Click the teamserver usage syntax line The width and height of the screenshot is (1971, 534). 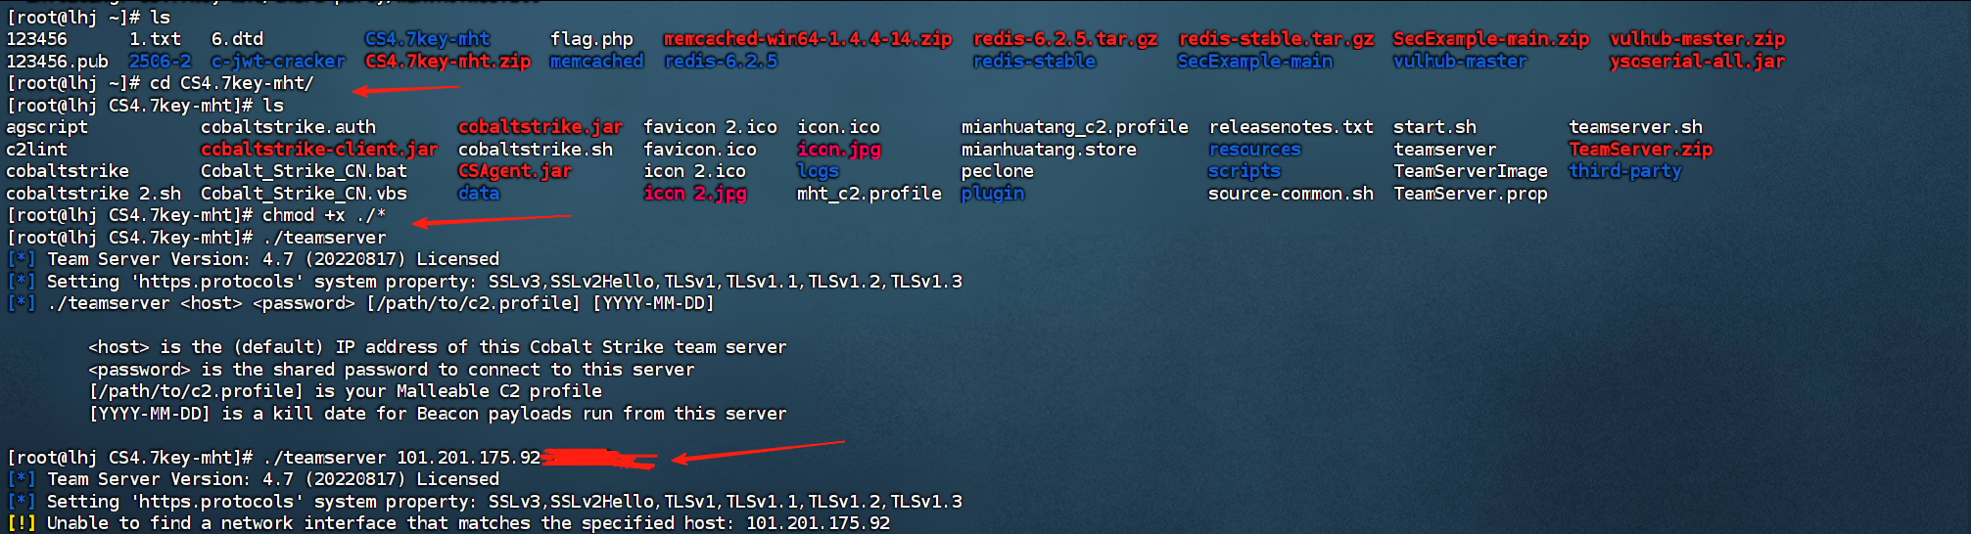click(x=381, y=303)
